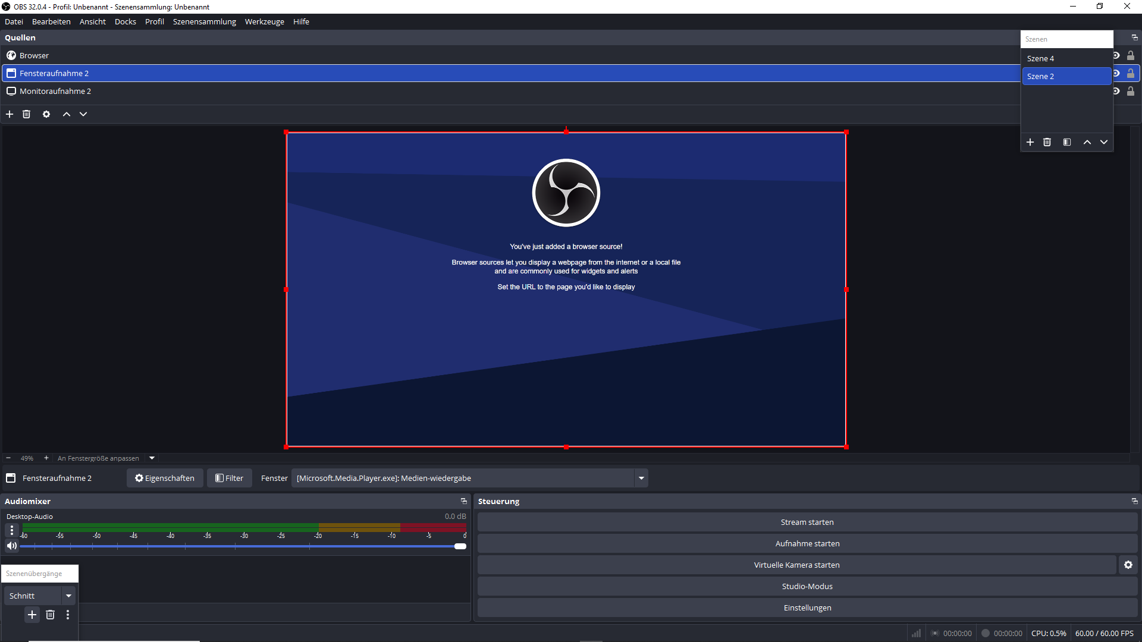Image resolution: width=1142 pixels, height=642 pixels.
Task: Toggle lock on Monitoraufnahme 2 source
Action: pyautogui.click(x=1131, y=91)
